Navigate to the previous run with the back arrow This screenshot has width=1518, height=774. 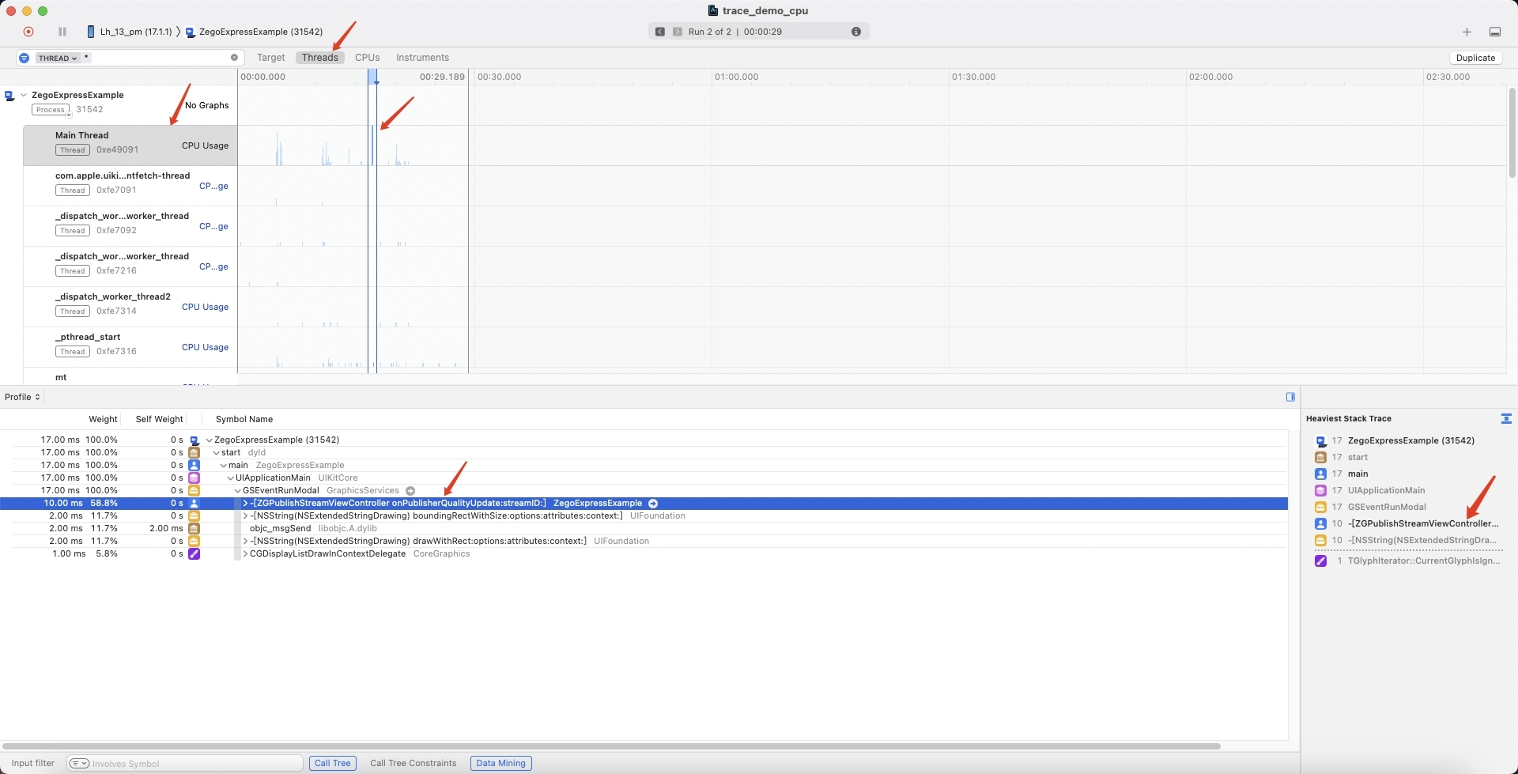[x=661, y=32]
